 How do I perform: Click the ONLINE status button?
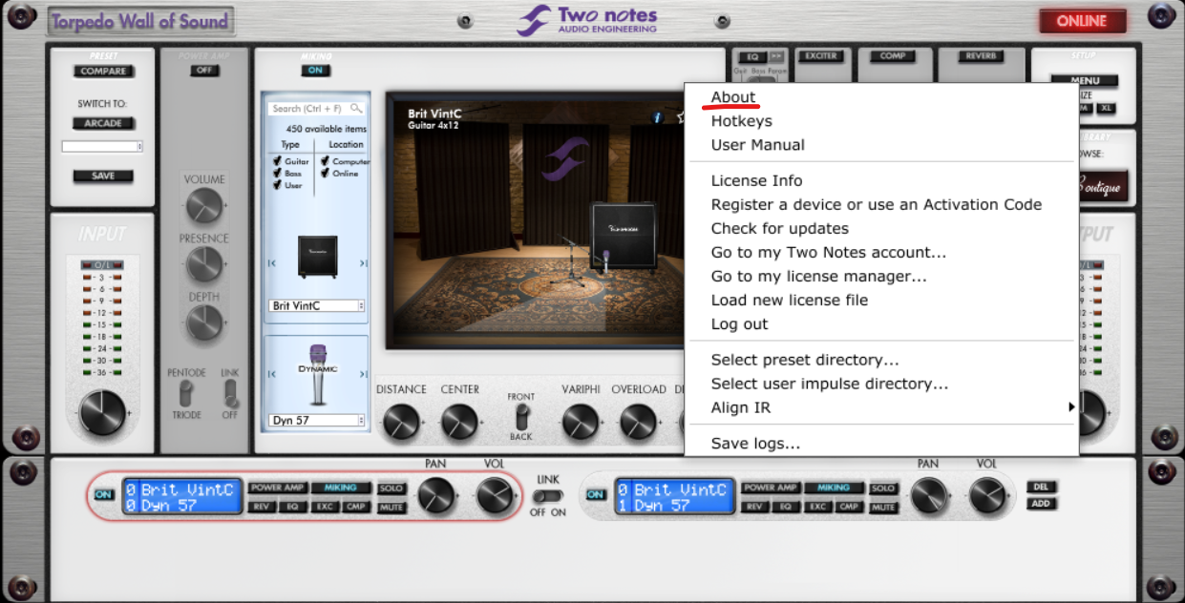click(1082, 20)
